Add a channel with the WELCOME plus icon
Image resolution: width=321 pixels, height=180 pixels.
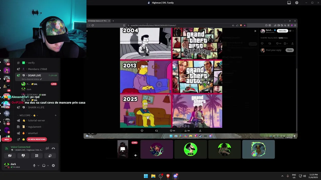[x=56, y=115]
